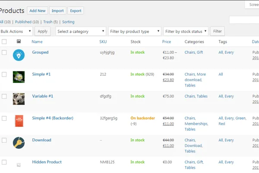This screenshot has height=173, width=259.
Task: Click the Chairs category in Hidden Product row
Action: (x=190, y=162)
